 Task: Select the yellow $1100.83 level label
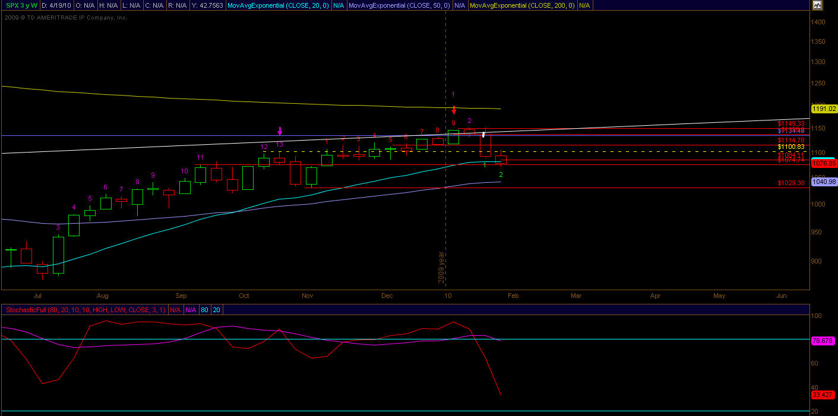[x=790, y=147]
